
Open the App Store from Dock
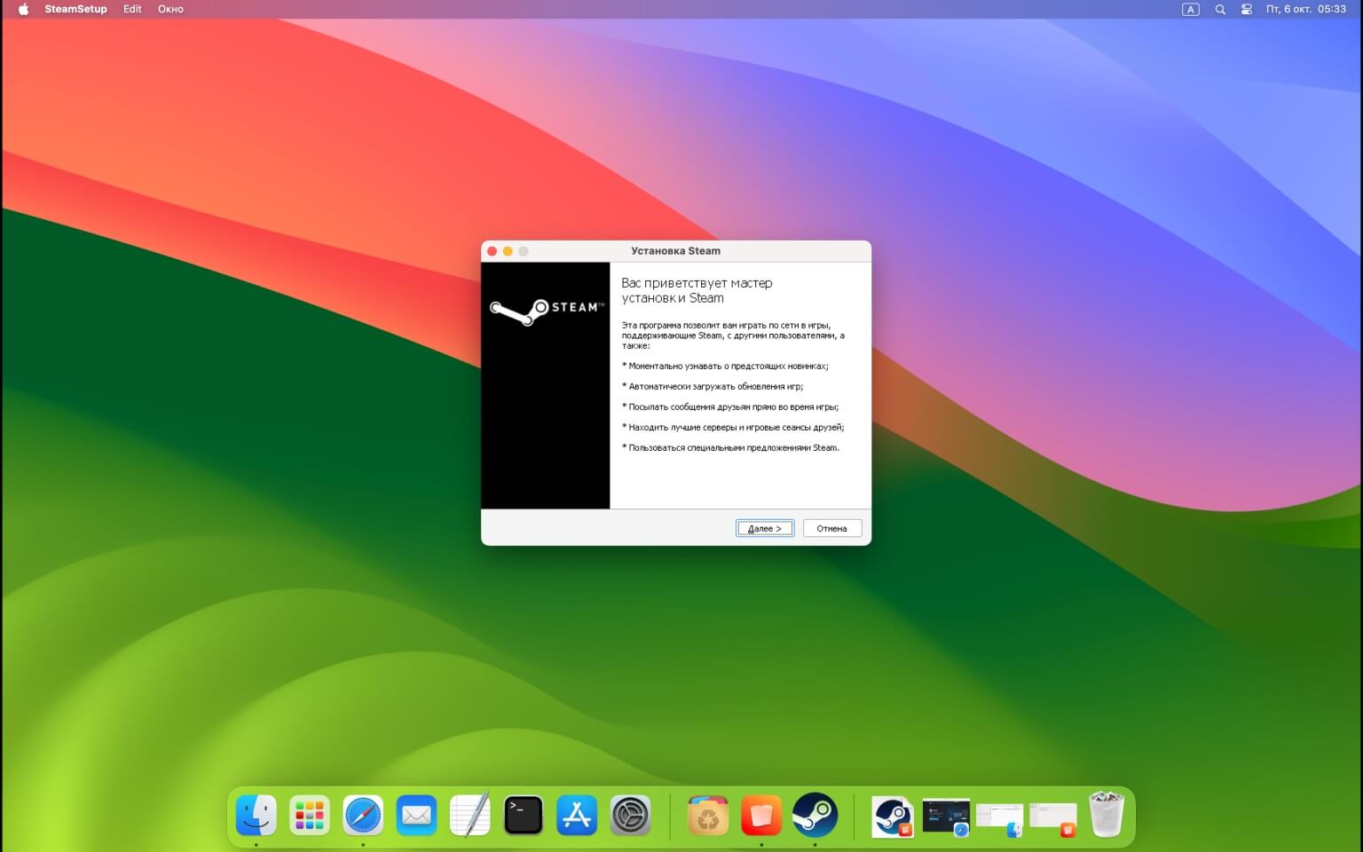tap(577, 815)
